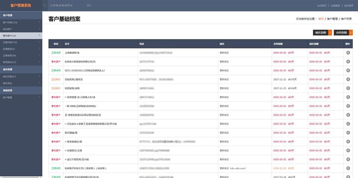Expand the 添加客户 sidebar arrow

[39, 29]
